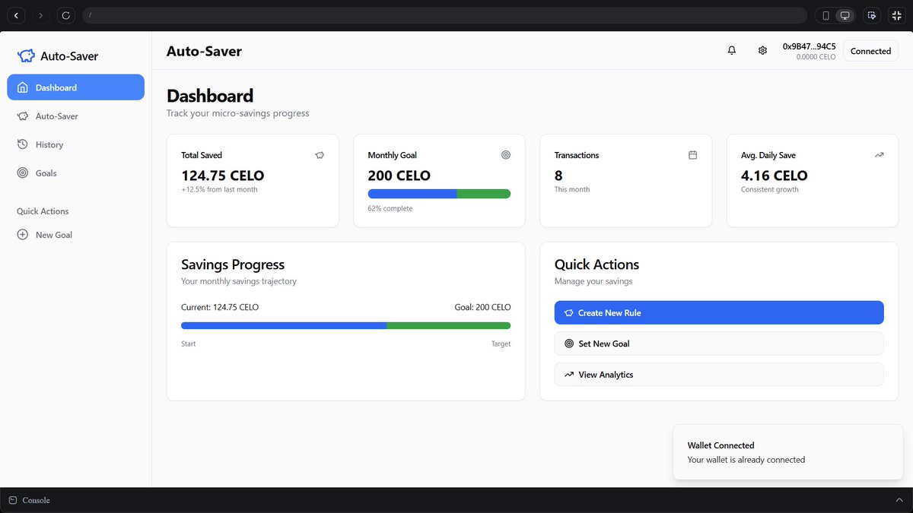Click the View Analytics button
Image resolution: width=913 pixels, height=513 pixels.
click(719, 375)
